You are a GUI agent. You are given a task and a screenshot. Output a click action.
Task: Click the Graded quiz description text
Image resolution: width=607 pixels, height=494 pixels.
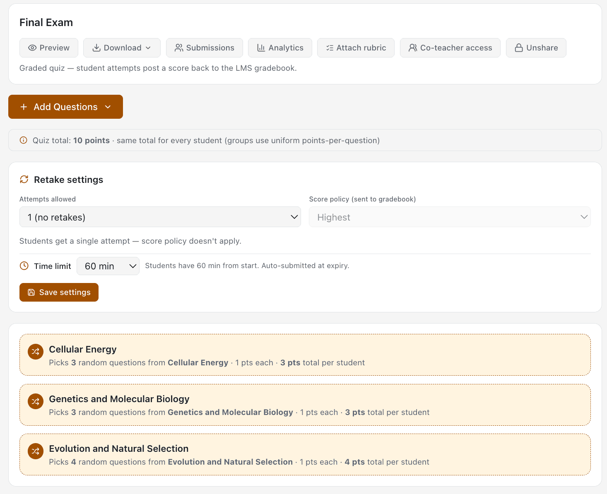click(x=158, y=68)
